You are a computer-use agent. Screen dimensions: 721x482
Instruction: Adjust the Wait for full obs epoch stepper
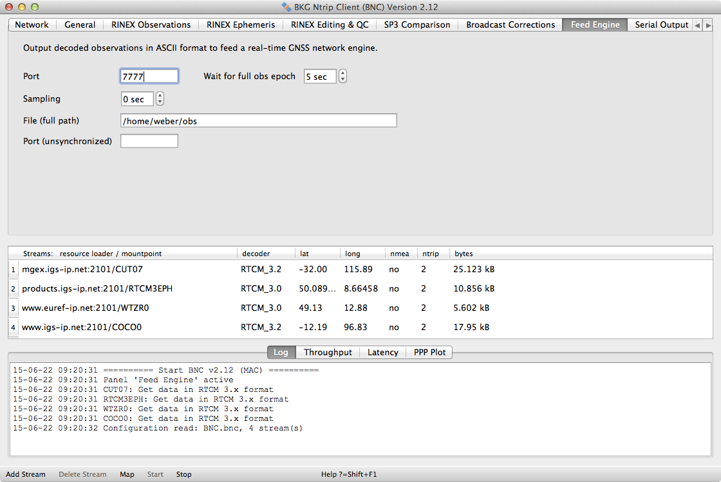click(x=342, y=77)
